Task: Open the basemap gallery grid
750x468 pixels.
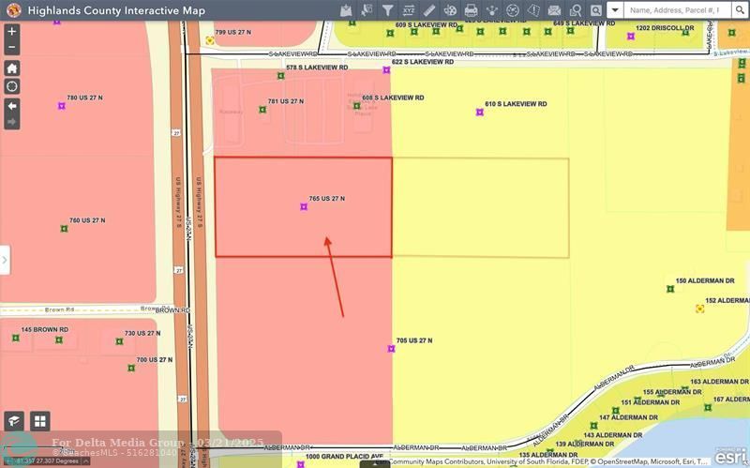Action: click(x=40, y=421)
